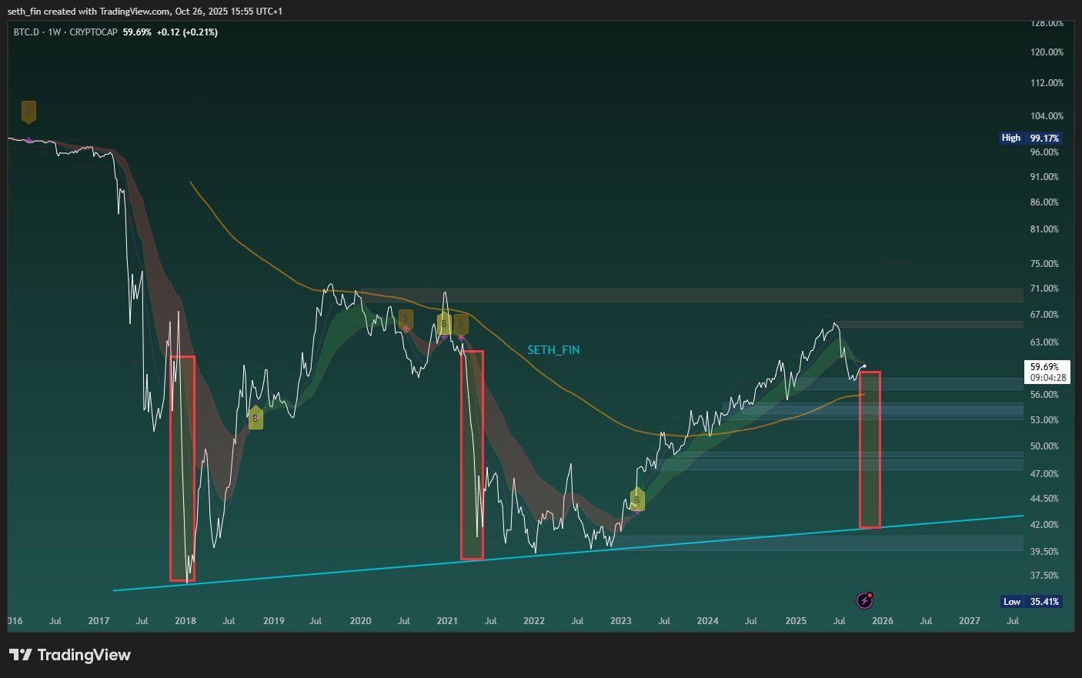Select the yellow S sell marker above the 2016 peak
1082x678 pixels.
28,112
